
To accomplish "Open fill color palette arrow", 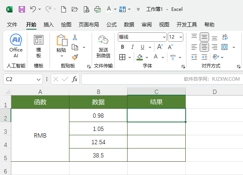I will point(147,57).
